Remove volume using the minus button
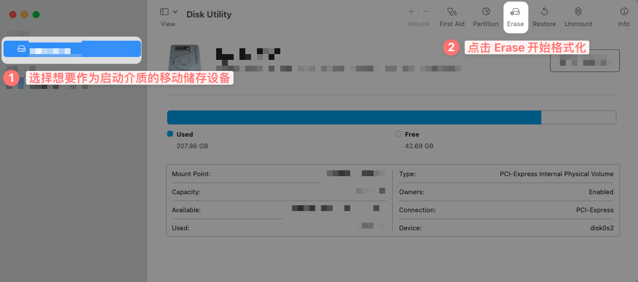Image resolution: width=638 pixels, height=282 pixels. pos(426,12)
